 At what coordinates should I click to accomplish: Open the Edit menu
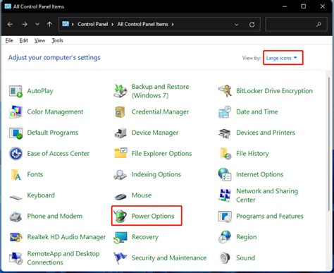pyautogui.click(x=23, y=40)
